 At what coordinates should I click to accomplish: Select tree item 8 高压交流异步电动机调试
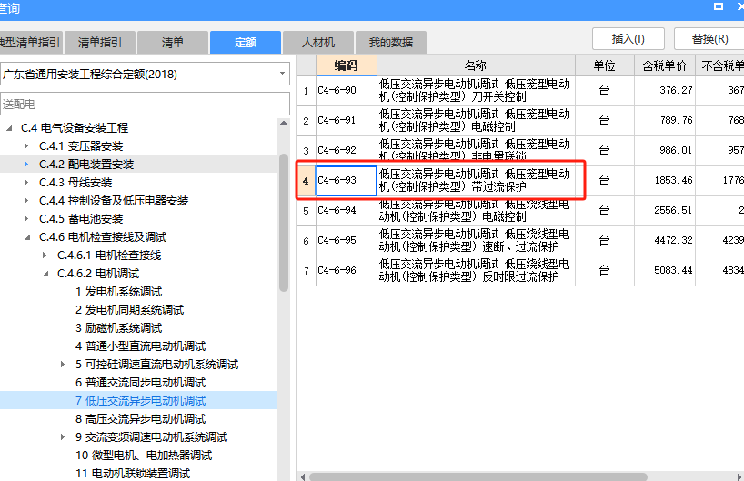pos(140,419)
